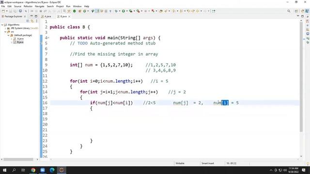Click the green Debug bug icon

point(116,11)
